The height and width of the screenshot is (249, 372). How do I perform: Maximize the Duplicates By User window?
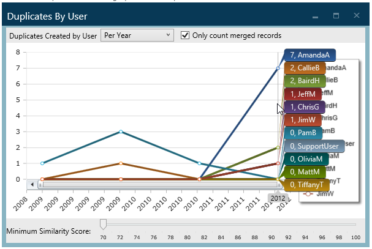point(336,16)
